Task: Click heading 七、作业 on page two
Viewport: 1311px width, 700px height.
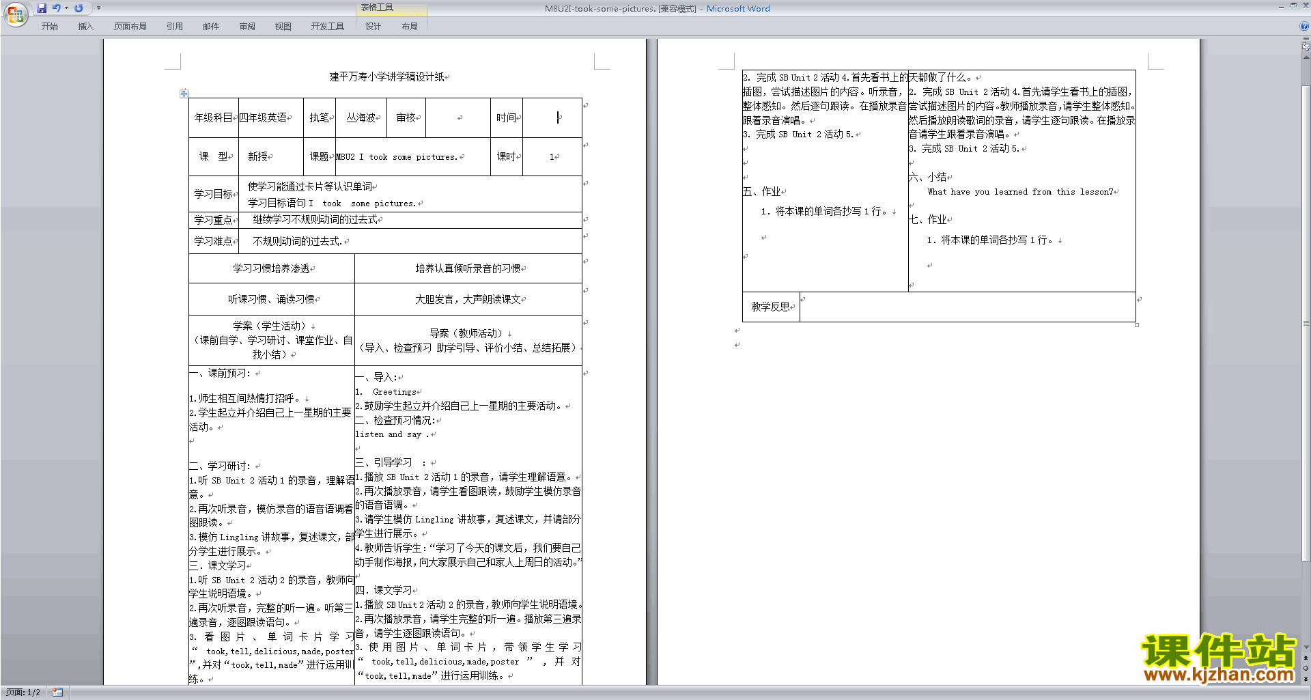Action: pos(927,219)
